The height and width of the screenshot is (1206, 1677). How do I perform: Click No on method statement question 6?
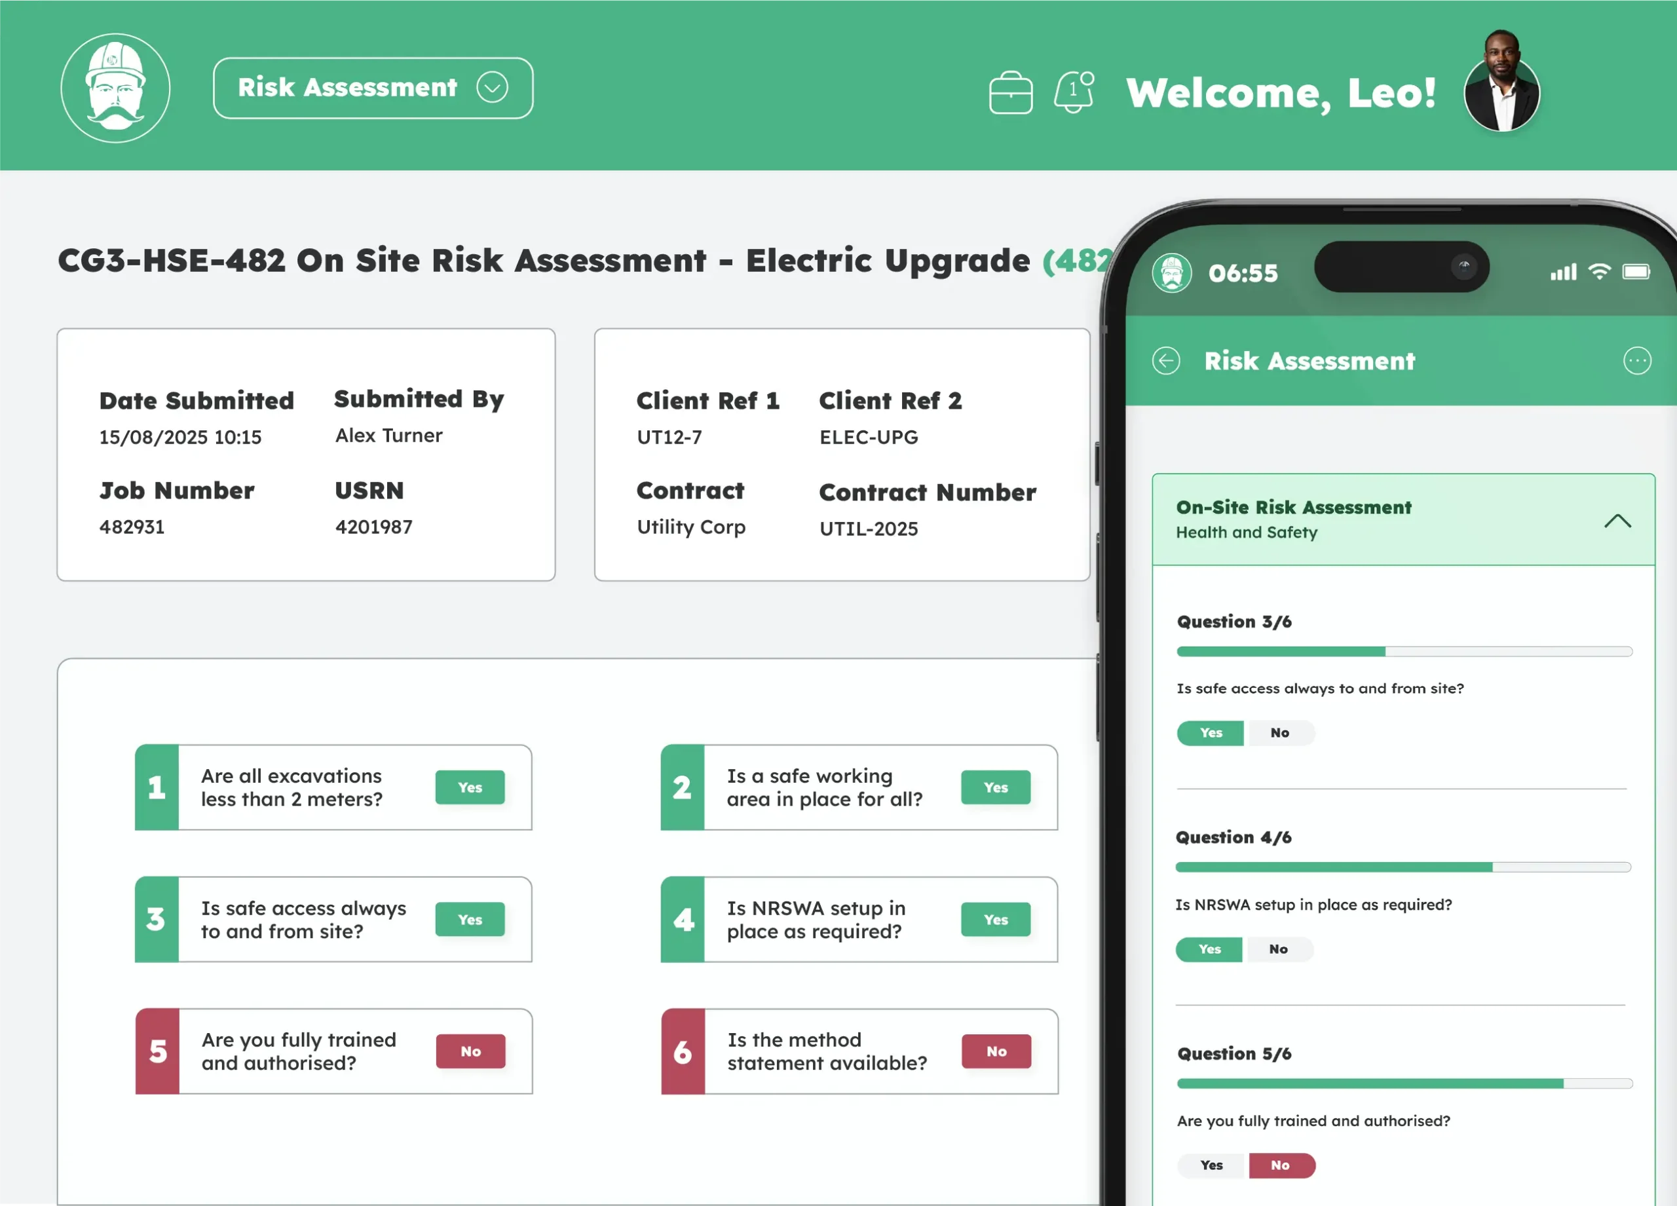click(996, 1051)
